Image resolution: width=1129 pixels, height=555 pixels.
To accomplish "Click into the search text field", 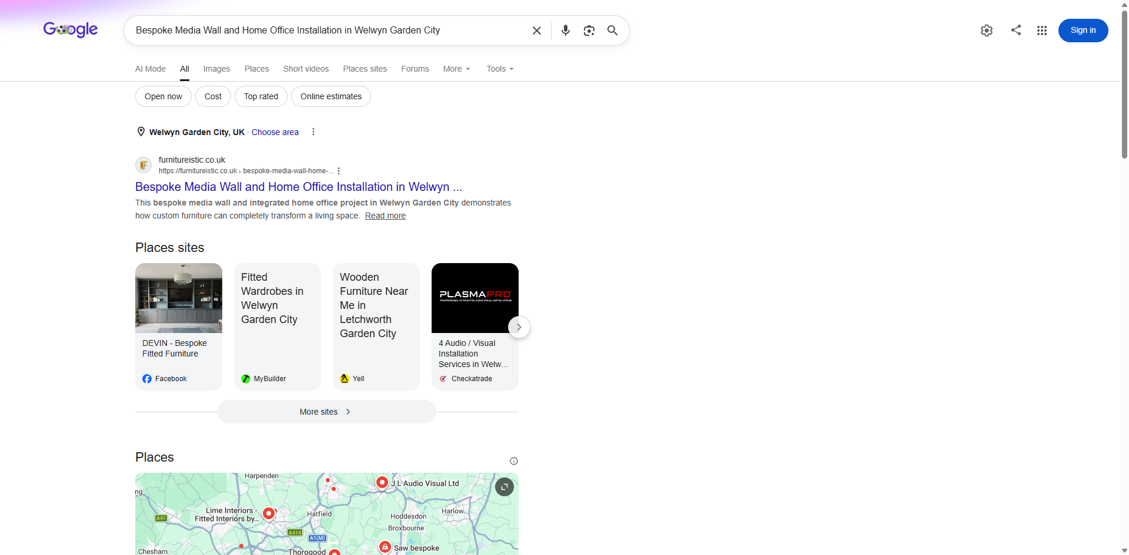I will [x=329, y=31].
